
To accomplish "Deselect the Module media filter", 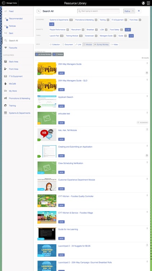I will click(x=88, y=44).
